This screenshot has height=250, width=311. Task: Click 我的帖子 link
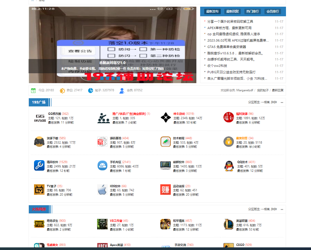point(263,90)
